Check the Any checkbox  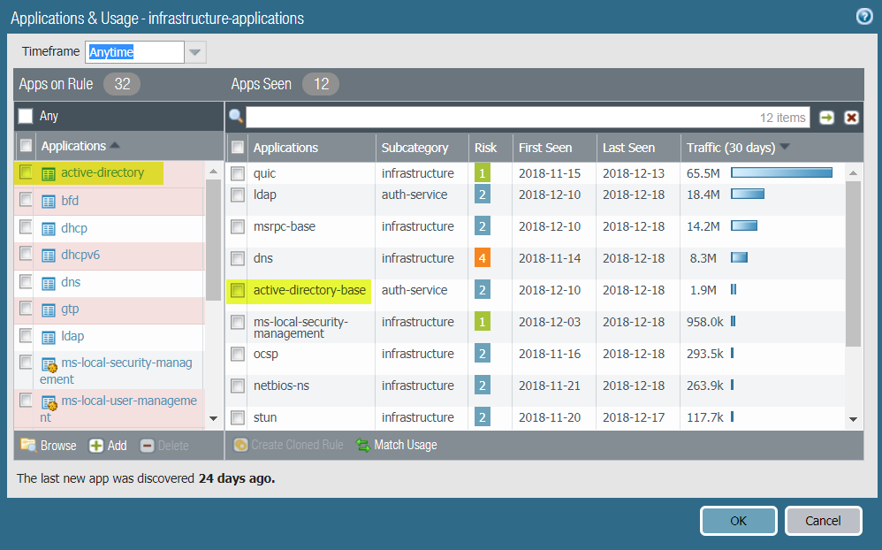(26, 116)
